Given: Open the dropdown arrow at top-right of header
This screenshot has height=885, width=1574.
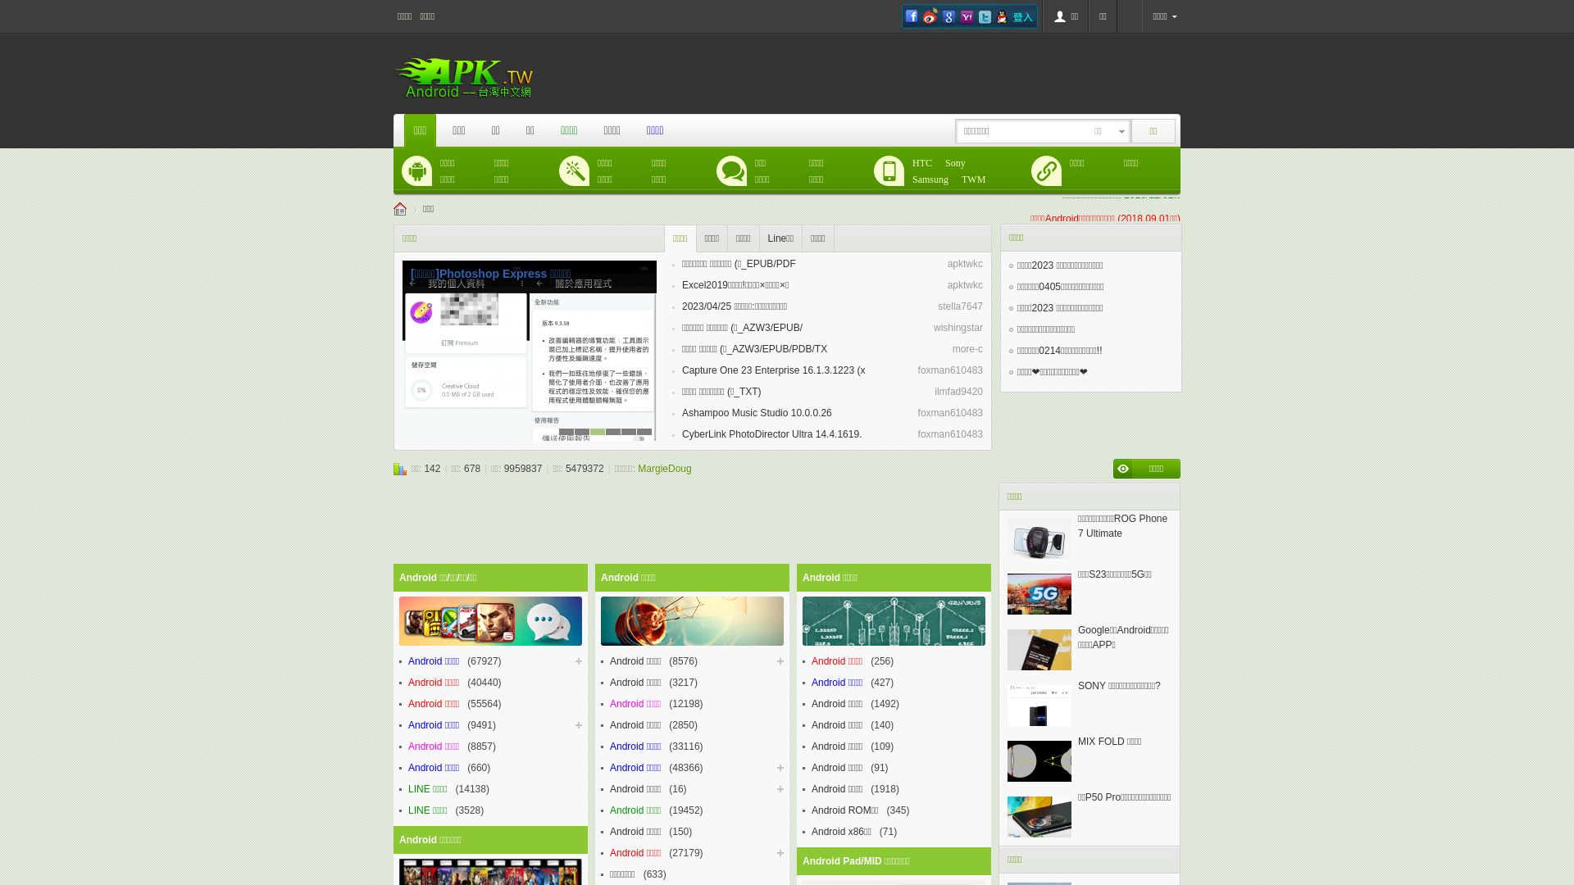Looking at the screenshot, I should 1174,17.
